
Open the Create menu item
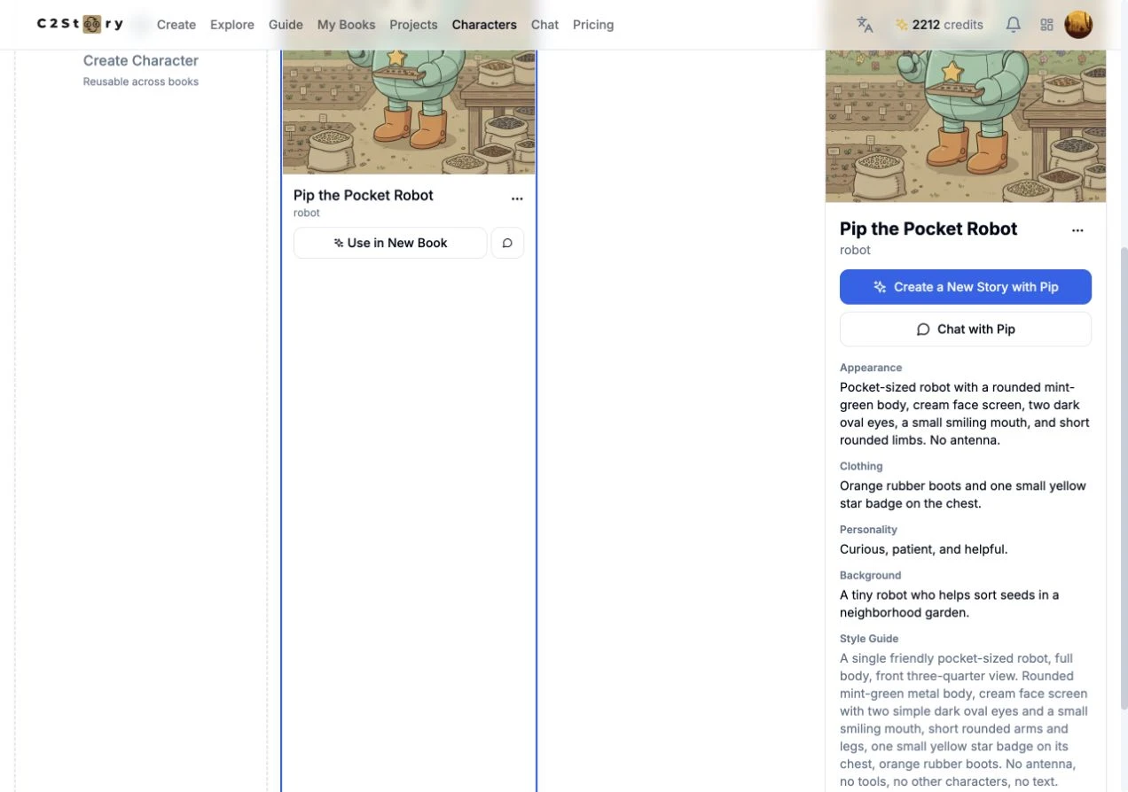pyautogui.click(x=176, y=25)
